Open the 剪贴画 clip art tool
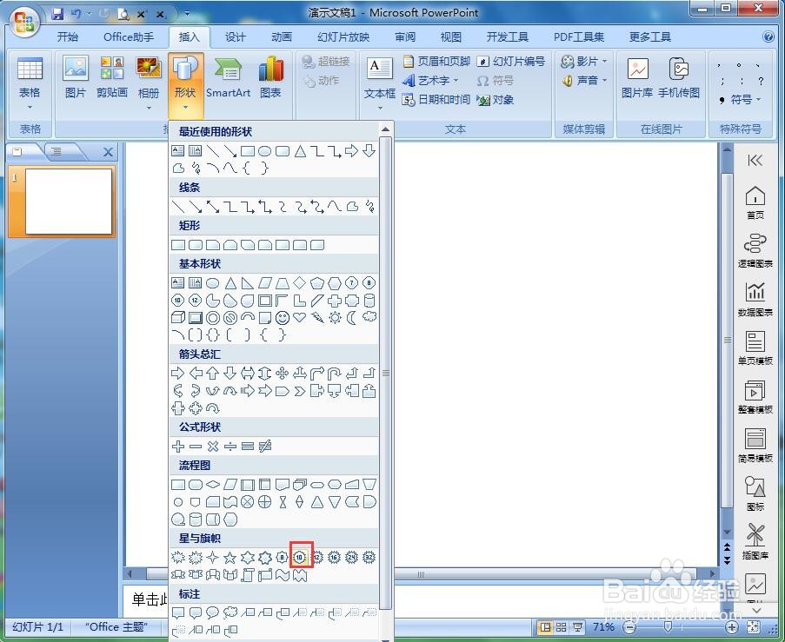Screen dimensions: 785x642 click(x=111, y=77)
